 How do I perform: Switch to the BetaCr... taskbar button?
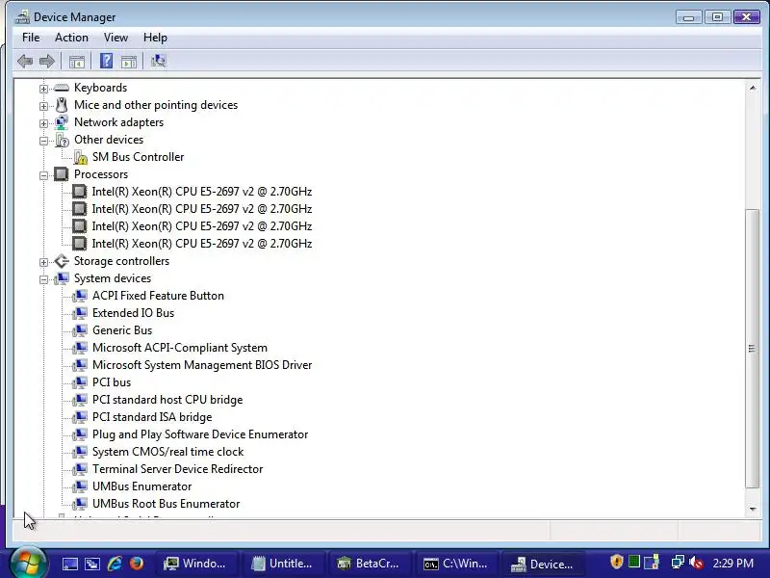click(370, 564)
